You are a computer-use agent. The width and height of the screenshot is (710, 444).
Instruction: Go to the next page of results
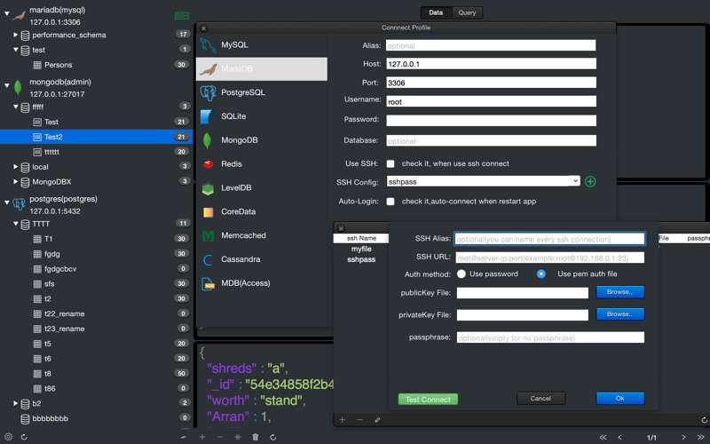(683, 437)
